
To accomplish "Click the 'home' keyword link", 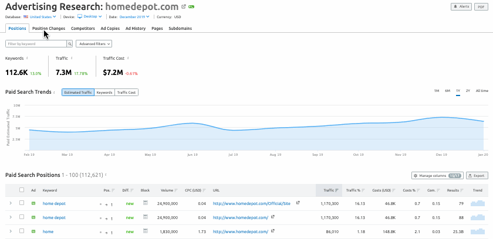I will click(48, 232).
